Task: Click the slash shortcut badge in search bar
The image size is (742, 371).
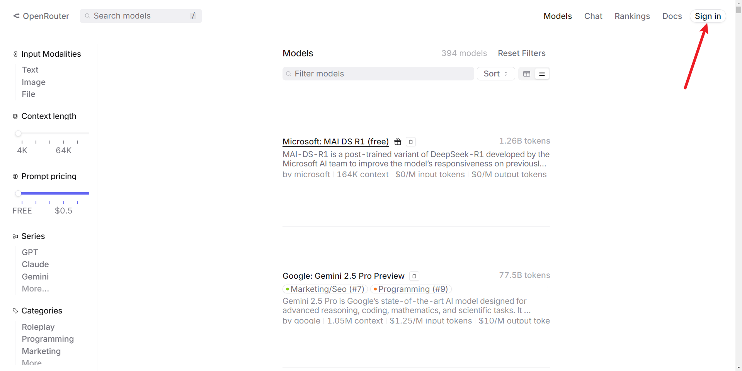Action: click(x=193, y=16)
